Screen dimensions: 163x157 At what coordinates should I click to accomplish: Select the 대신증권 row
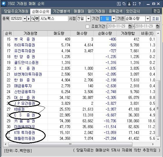click(x=79, y=98)
